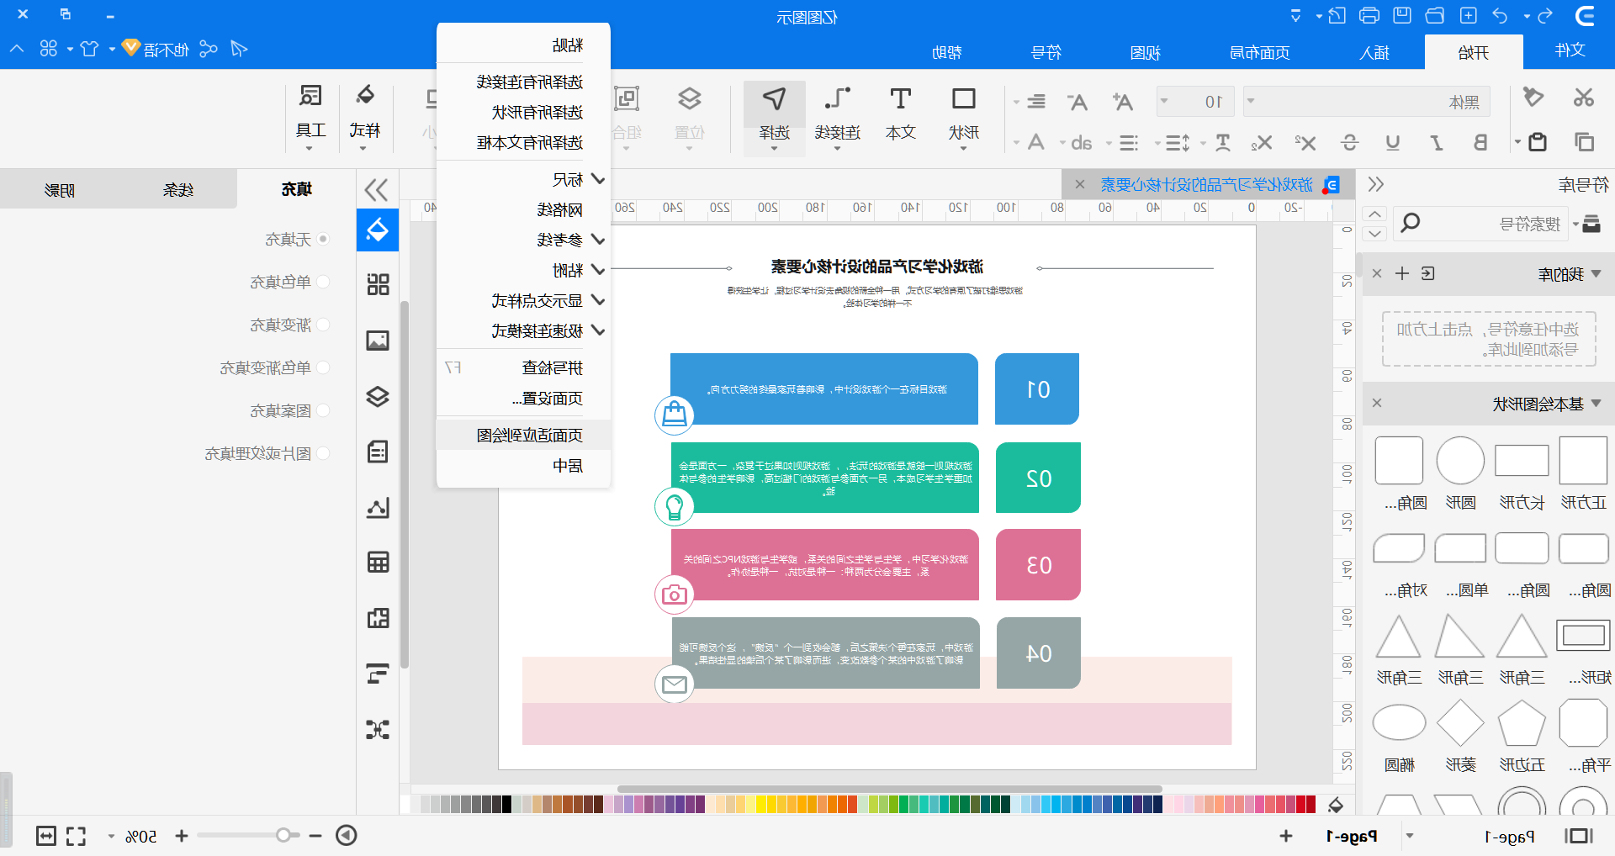Screen dimensions: 1615x856
Task: Select the 连接线 (Connector) tool
Action: tap(838, 117)
